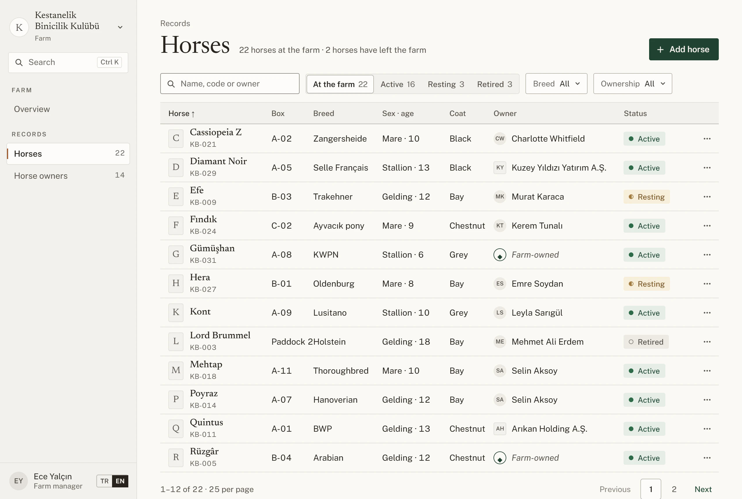Show the actions menu for Gümüşhan

pyautogui.click(x=707, y=255)
